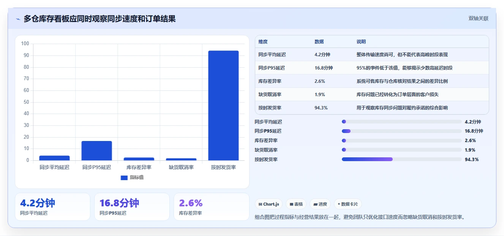
Task: Click the 按时发货率 progress bar
Action: [402, 159]
